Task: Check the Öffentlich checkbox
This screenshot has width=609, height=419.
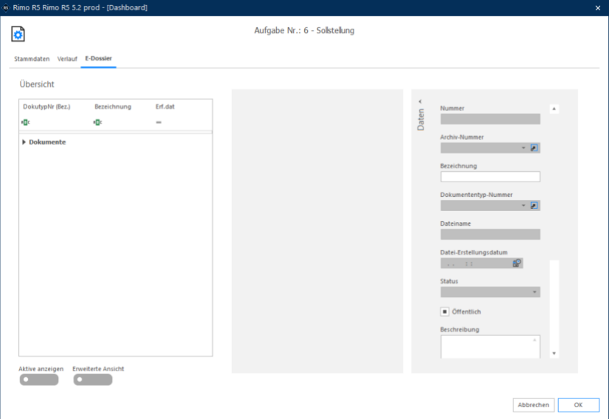Action: coord(445,312)
